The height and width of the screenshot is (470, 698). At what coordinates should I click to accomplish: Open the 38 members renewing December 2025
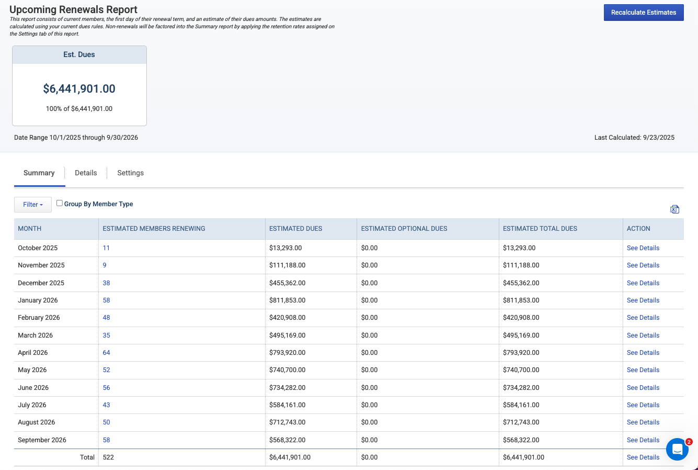point(107,283)
